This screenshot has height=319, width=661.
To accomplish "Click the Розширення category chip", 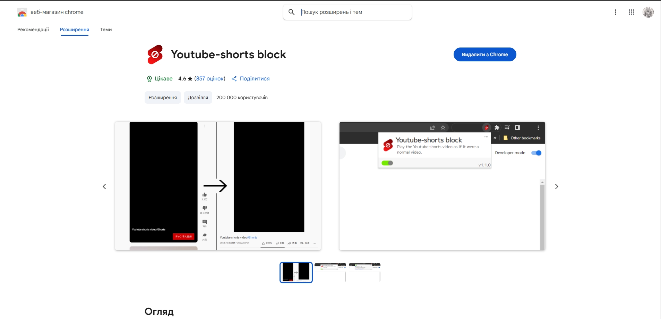I will [x=163, y=97].
